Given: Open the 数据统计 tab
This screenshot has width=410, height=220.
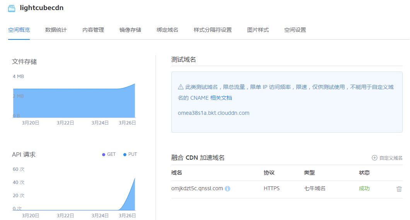Looking at the screenshot, I should (x=56, y=30).
